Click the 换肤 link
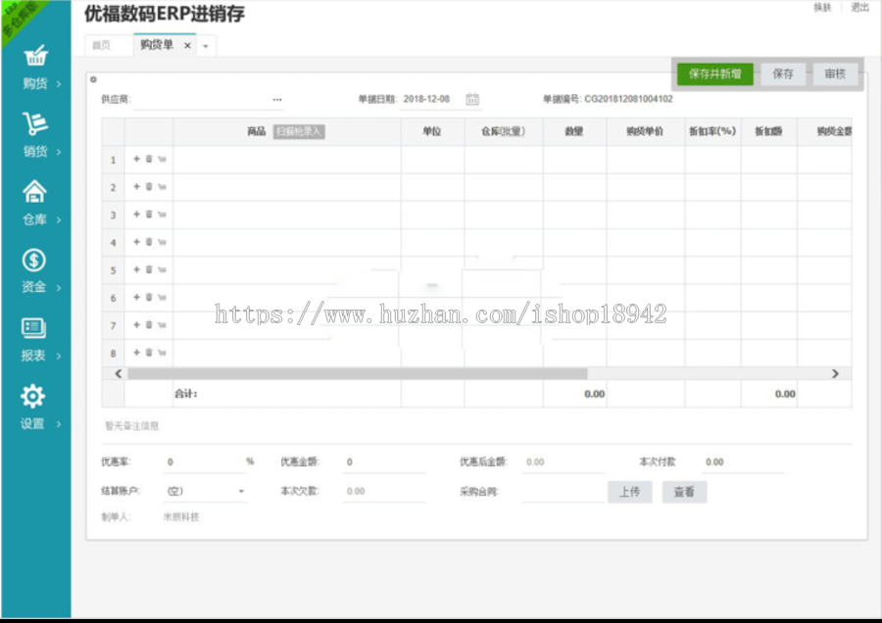882x623 pixels. tap(822, 7)
